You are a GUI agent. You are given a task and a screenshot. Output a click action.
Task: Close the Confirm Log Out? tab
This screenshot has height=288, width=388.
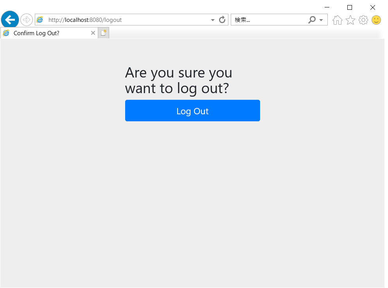[x=93, y=33]
